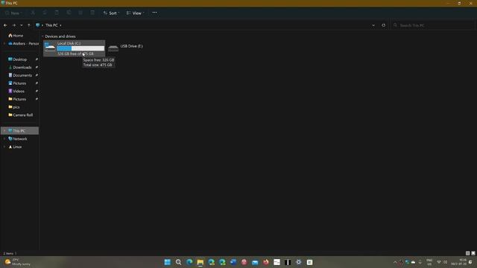This screenshot has width=477, height=268.
Task: Select Home in the navigation pane
Action: 18,36
